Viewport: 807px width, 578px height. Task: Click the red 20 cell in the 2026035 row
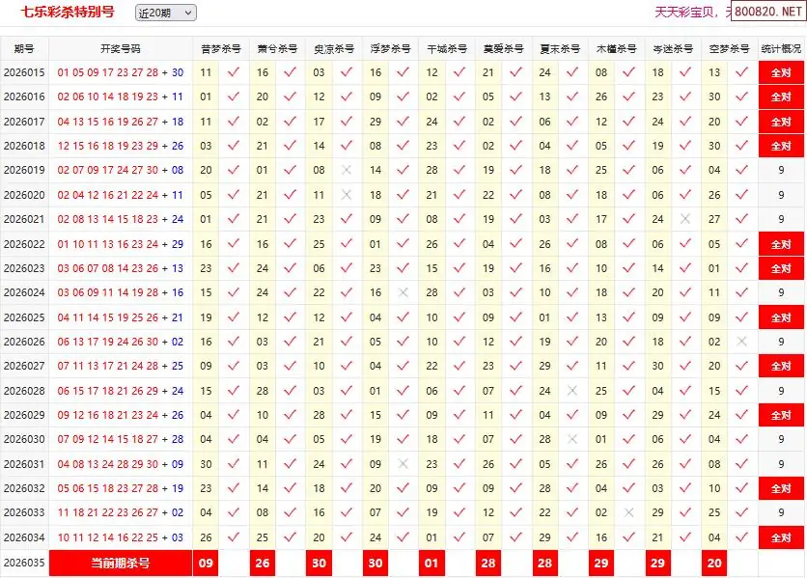tap(714, 563)
